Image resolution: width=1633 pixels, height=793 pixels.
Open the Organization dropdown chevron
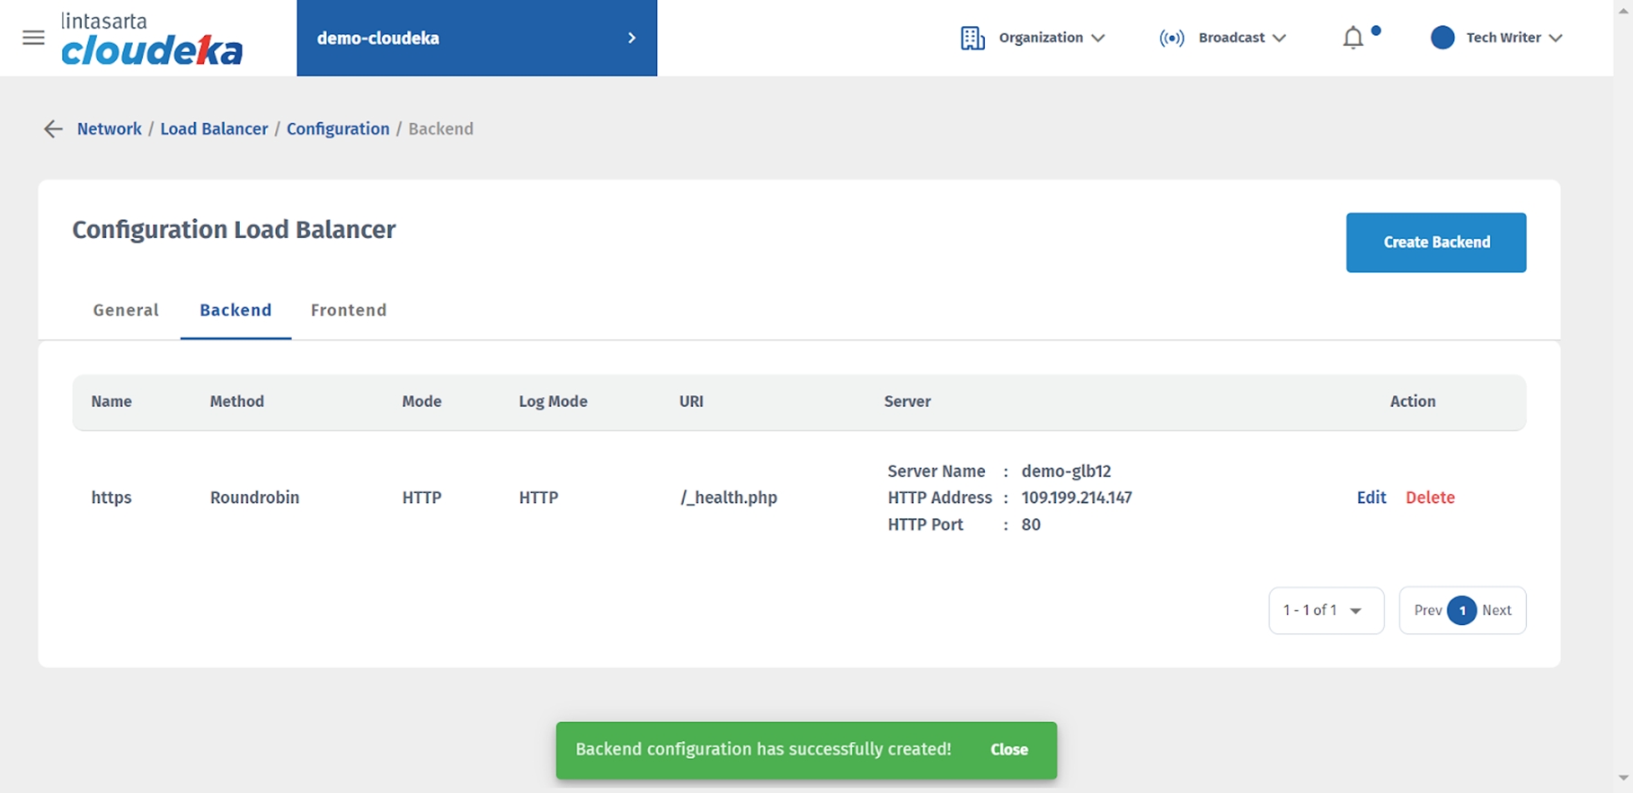(x=1098, y=38)
